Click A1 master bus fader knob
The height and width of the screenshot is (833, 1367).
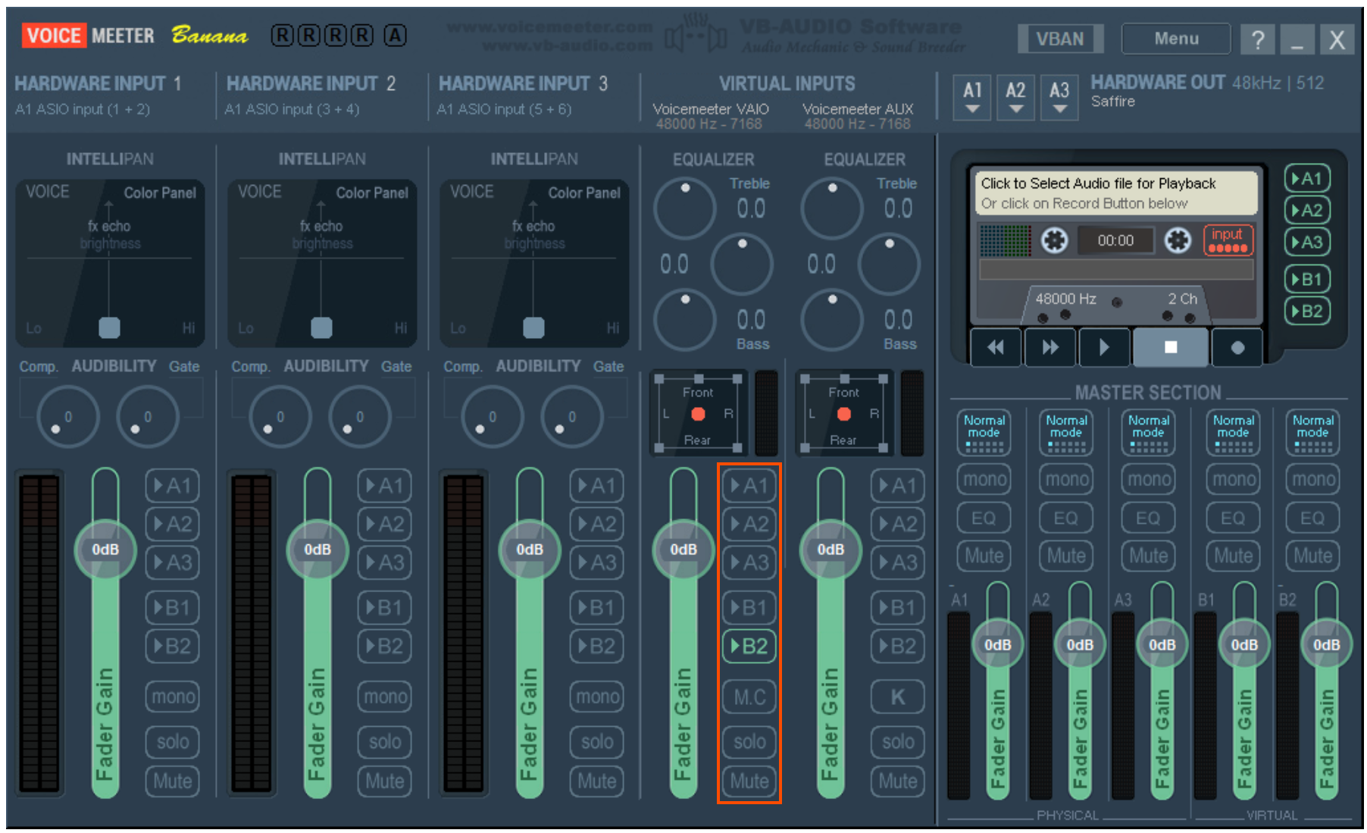pos(998,645)
